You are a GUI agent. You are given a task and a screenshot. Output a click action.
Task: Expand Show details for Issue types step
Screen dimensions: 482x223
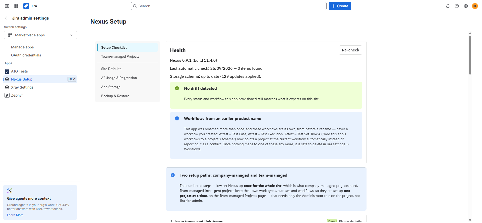tap(350, 221)
